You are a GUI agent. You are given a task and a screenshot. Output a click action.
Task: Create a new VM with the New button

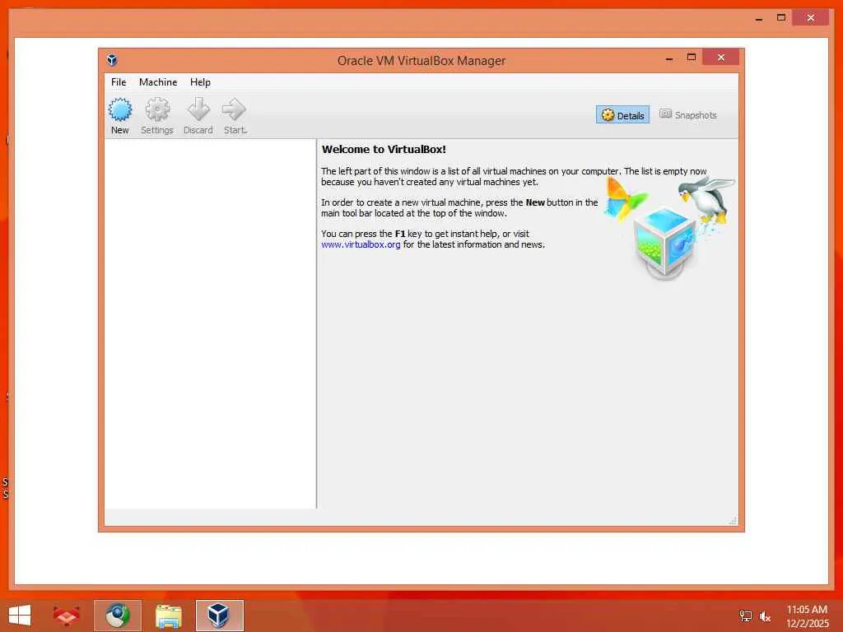[120, 116]
